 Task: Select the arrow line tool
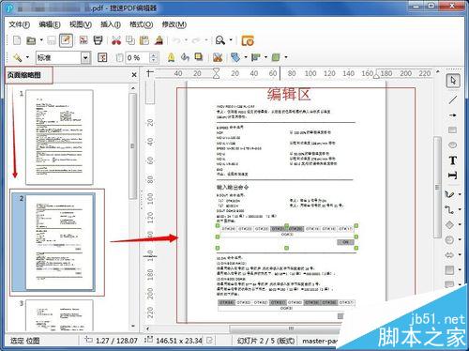pyautogui.click(x=452, y=115)
